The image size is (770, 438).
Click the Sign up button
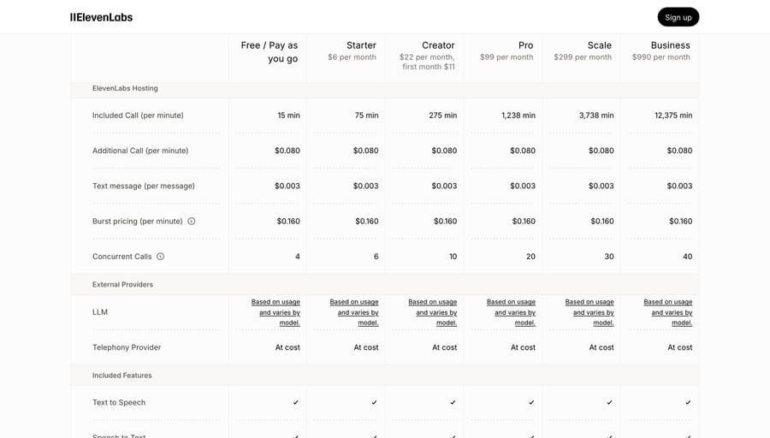[678, 17]
